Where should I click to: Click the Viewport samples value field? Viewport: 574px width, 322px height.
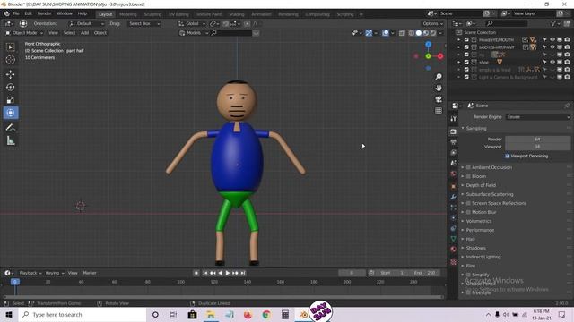coord(538,147)
